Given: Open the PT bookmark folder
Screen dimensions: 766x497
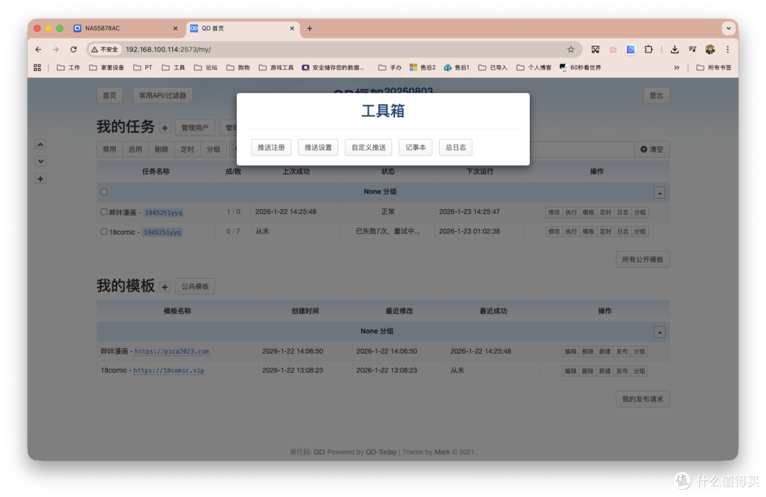Looking at the screenshot, I should 143,67.
